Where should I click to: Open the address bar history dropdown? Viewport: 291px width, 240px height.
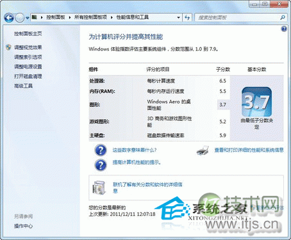click(x=179, y=17)
